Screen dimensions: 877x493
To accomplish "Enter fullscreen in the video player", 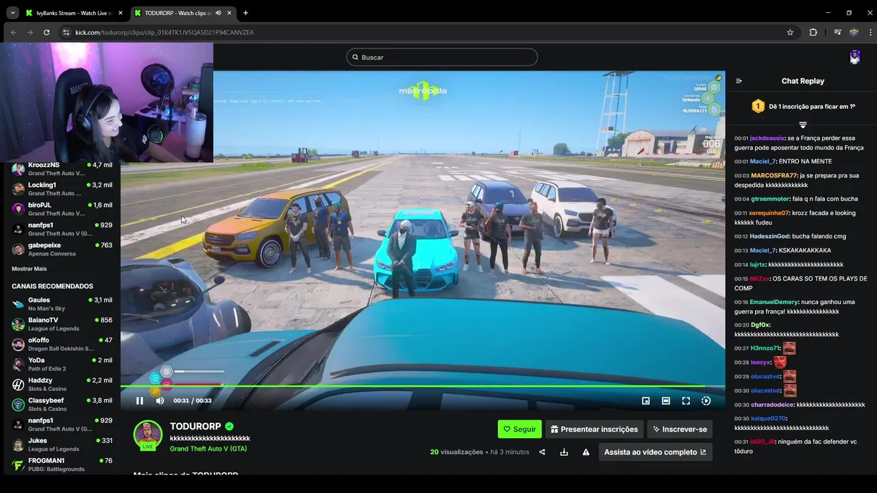I will [x=686, y=401].
